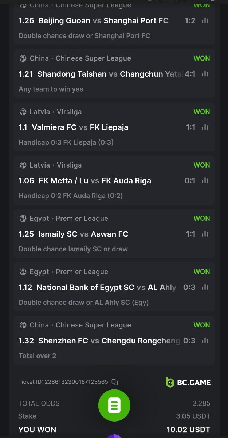
Task: View statistics icon for Shandong Taishan match
Action: pyautogui.click(x=205, y=74)
